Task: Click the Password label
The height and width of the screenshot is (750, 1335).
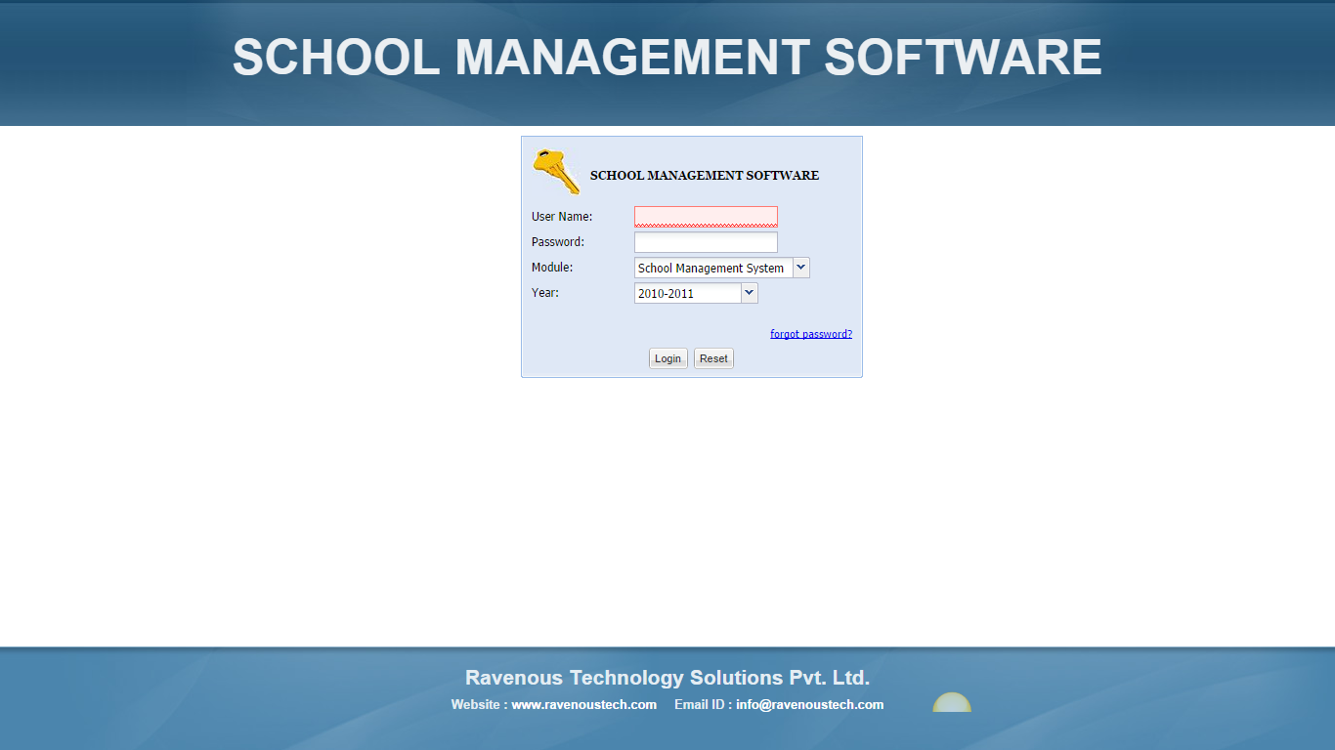Action: [x=557, y=242]
